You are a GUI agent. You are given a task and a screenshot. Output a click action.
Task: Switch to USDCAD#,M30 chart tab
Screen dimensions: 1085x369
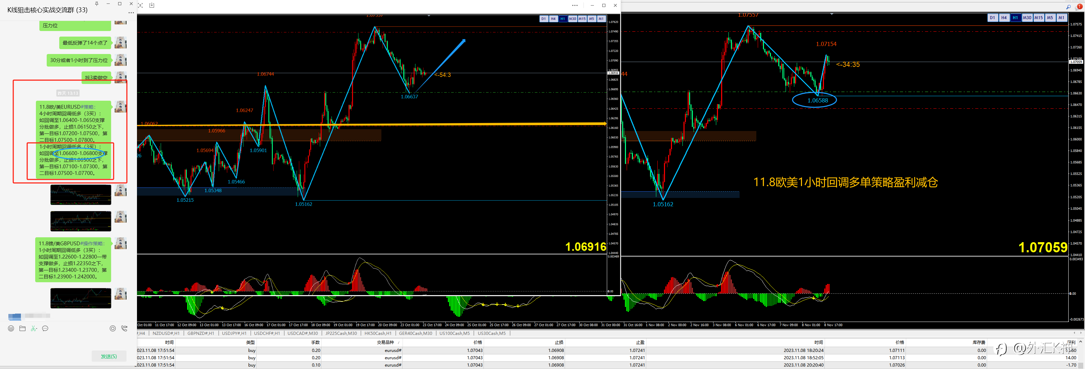point(303,333)
